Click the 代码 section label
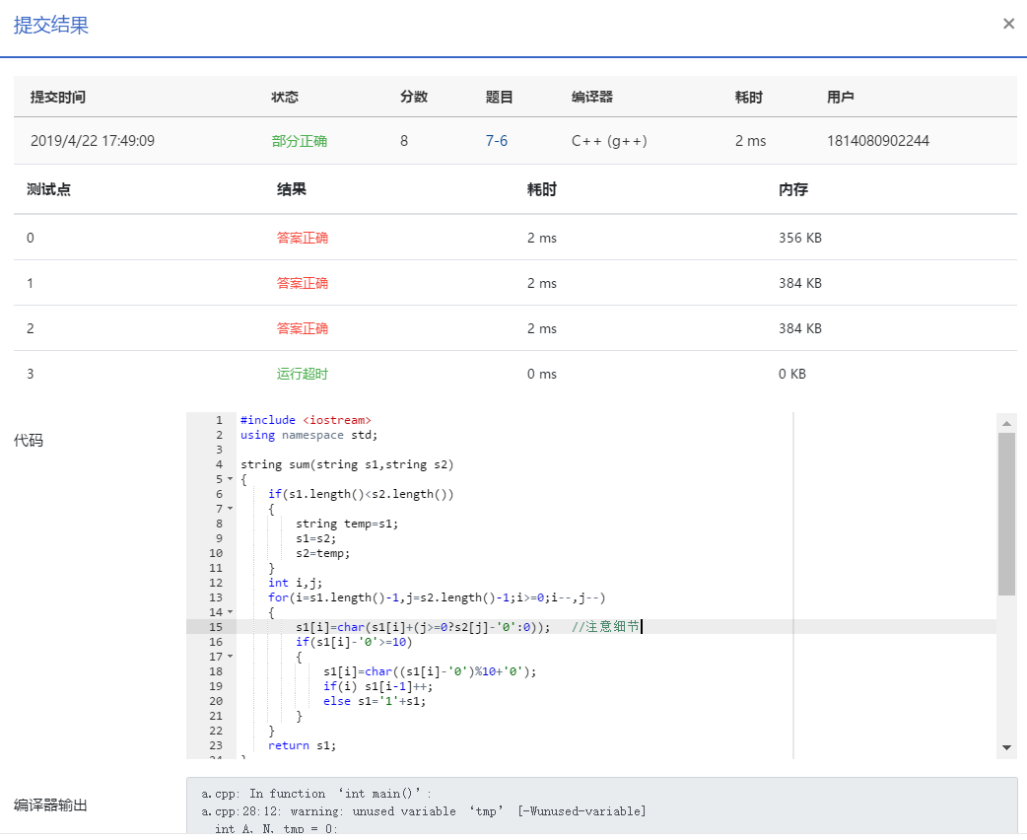The height and width of the screenshot is (840, 1027). click(29, 441)
